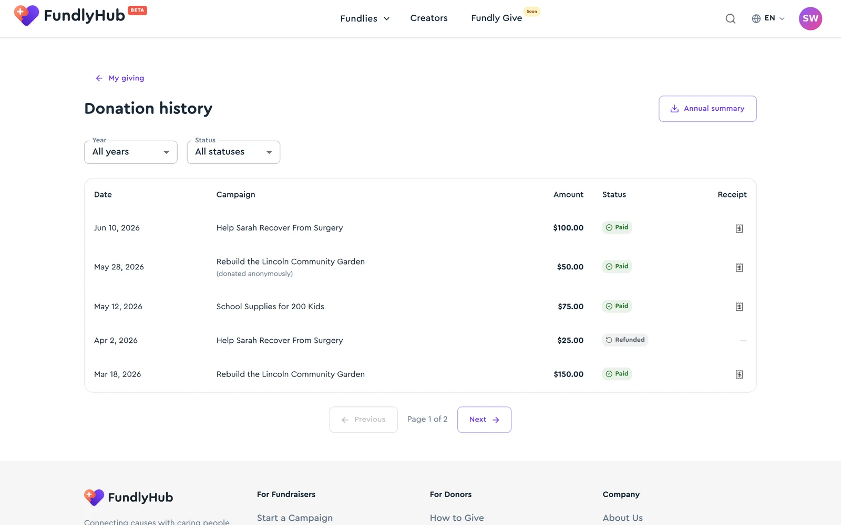Click Jun 10 'Help Sarah Recover From Surgery' campaign

point(280,228)
